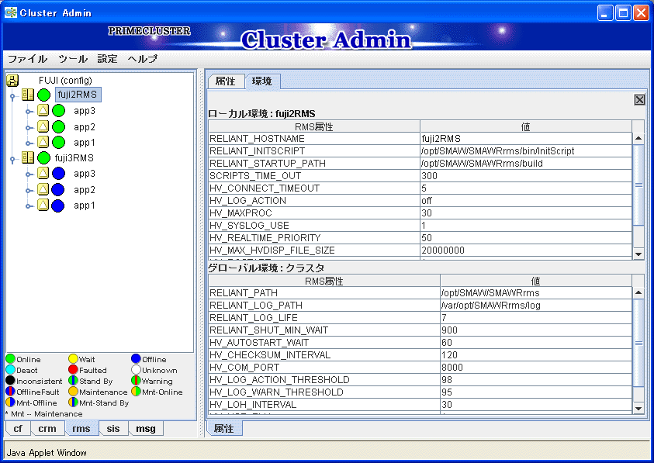Select the fuji2RMS tree label
Screen dimensions: 654x463
tap(78, 95)
